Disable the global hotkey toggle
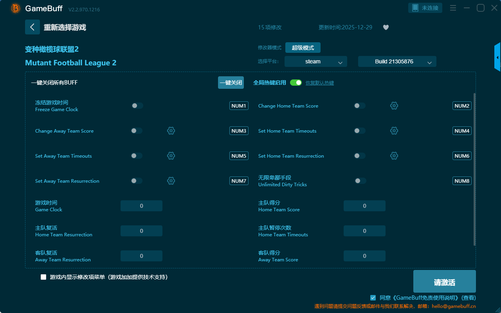 pyautogui.click(x=296, y=83)
